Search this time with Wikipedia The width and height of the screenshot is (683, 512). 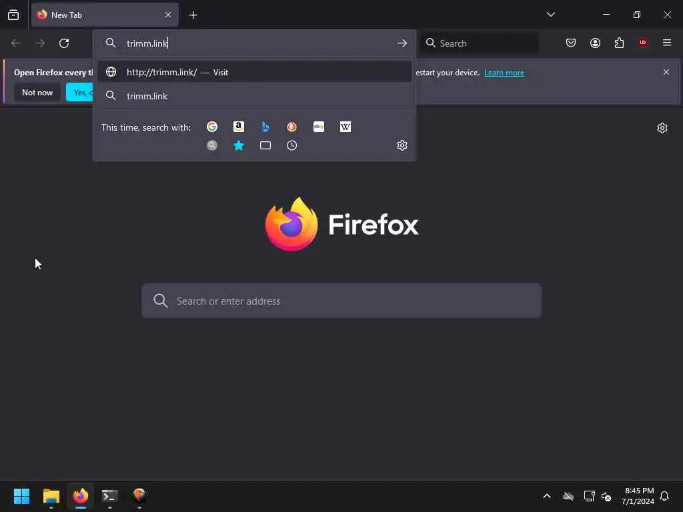click(346, 127)
